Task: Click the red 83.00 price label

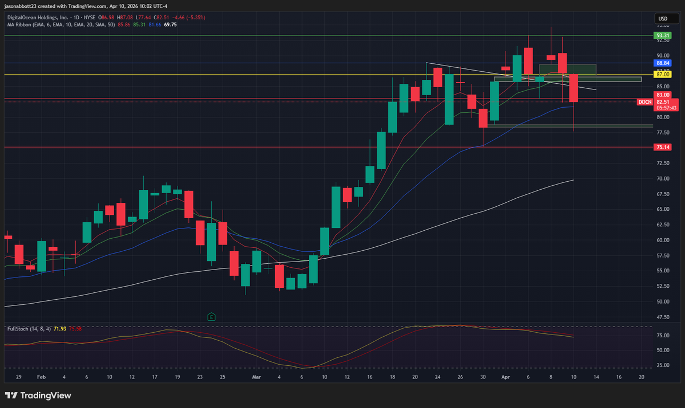Action: [663, 95]
